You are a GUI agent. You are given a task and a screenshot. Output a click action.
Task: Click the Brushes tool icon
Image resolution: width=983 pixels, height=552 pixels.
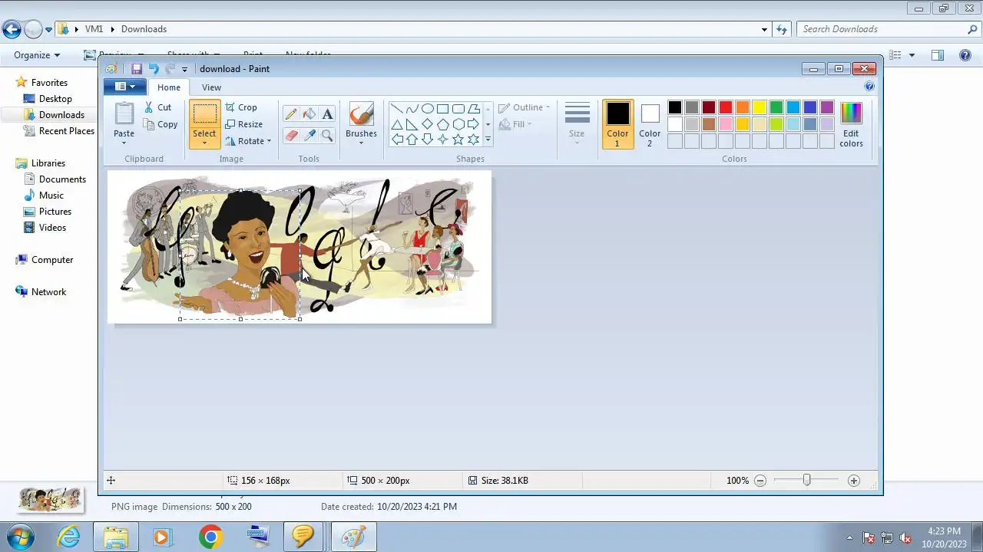[x=361, y=113]
